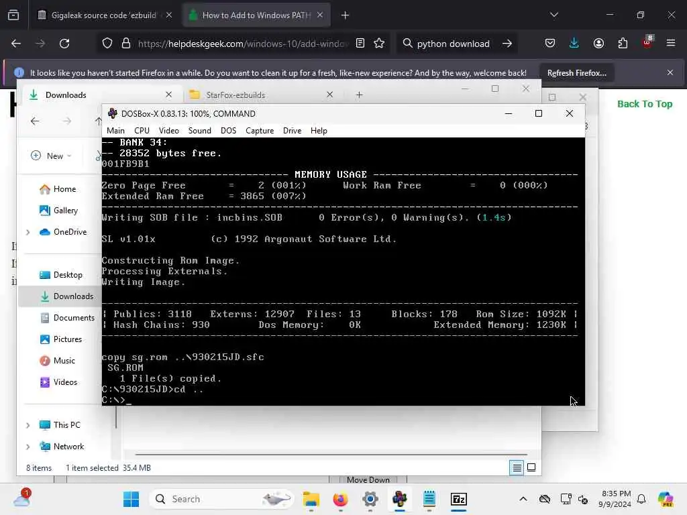
Task: Open Home in Explorer sidebar
Action: [x=58, y=189]
